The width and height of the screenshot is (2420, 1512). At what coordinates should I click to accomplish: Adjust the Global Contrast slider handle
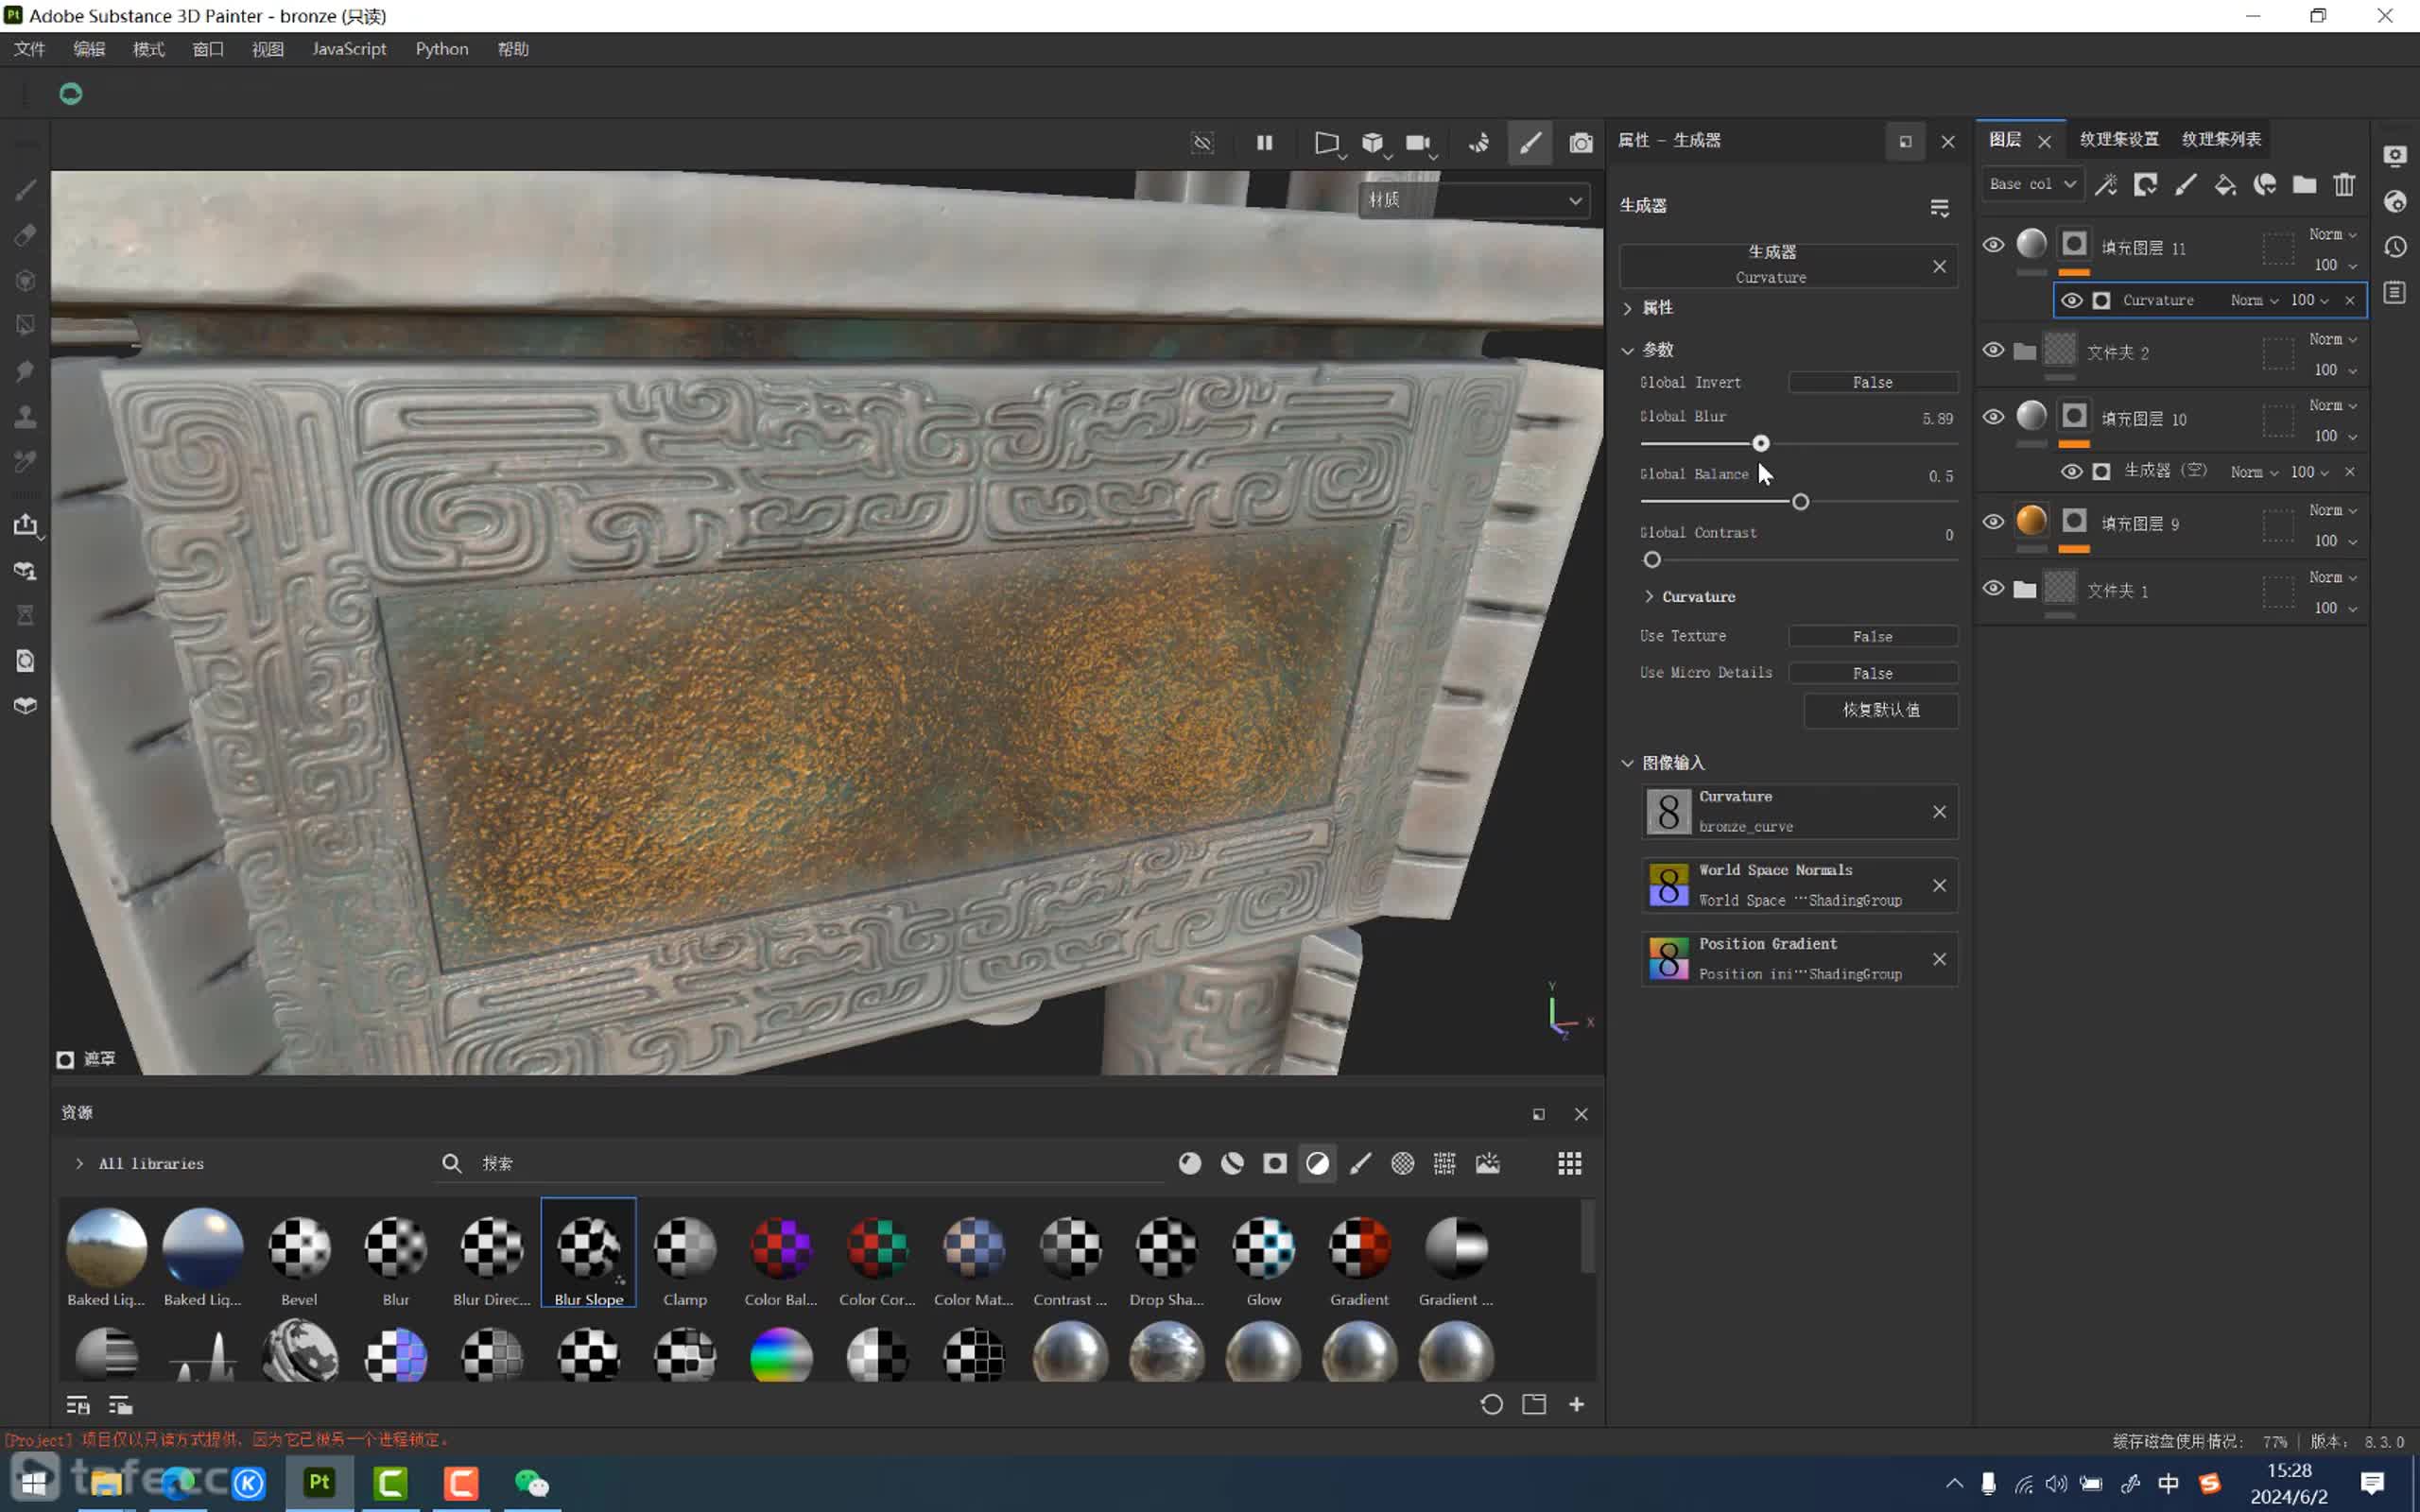click(1652, 560)
